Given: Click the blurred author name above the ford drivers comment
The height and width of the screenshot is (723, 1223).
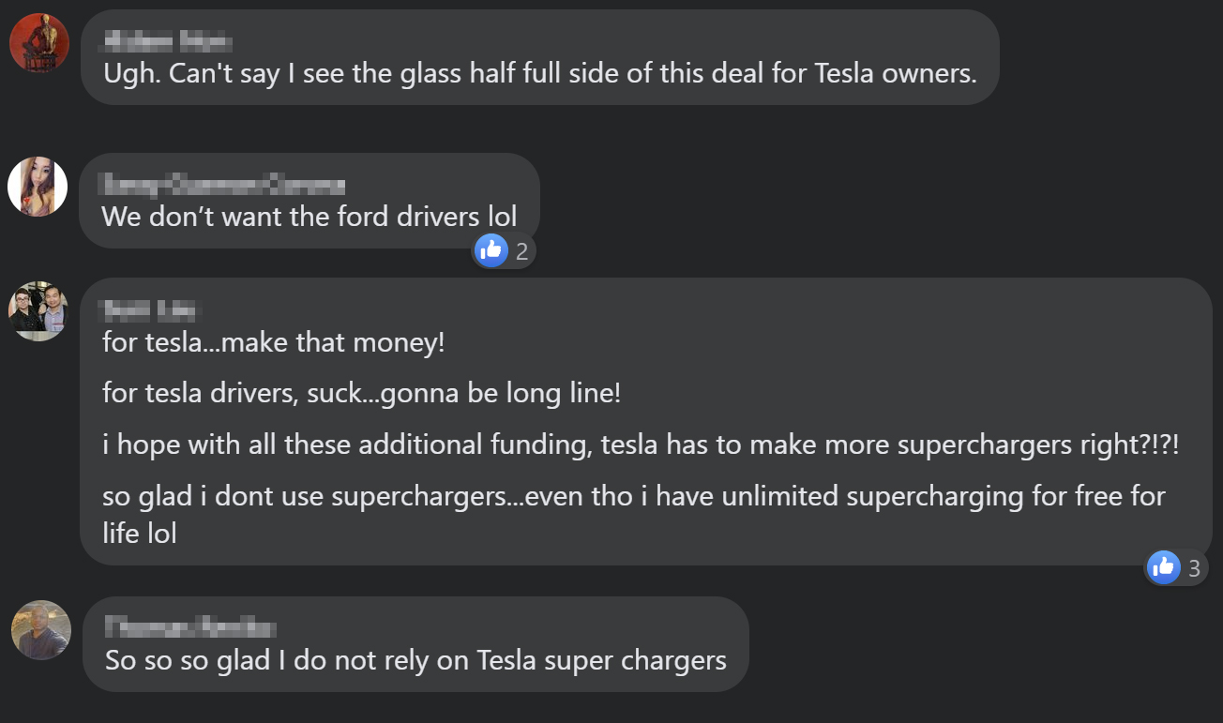Looking at the screenshot, I should point(222,185).
